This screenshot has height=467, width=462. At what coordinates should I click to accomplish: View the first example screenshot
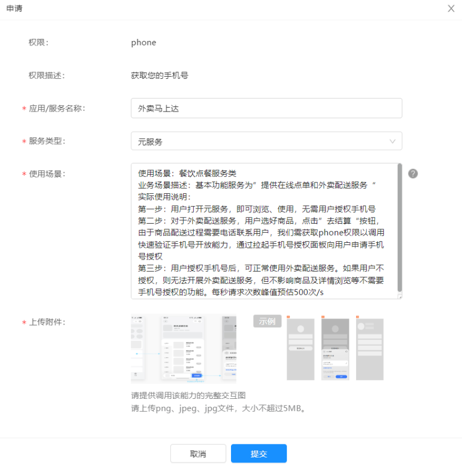tap(300, 349)
